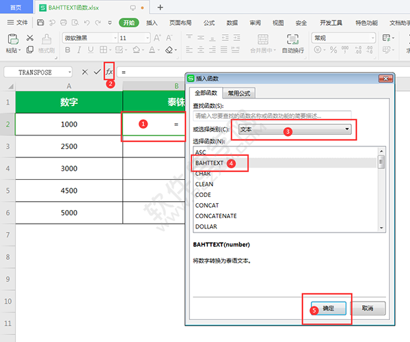Align text left icon
The height and width of the screenshot is (342, 410).
(x=189, y=49)
